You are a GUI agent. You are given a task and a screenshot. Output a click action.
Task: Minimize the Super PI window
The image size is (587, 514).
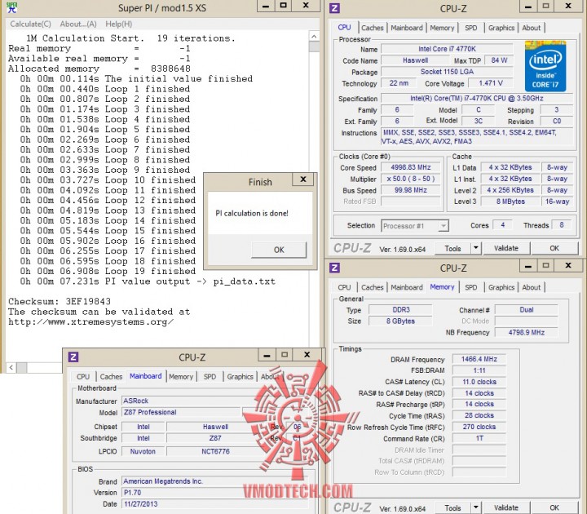266,6
